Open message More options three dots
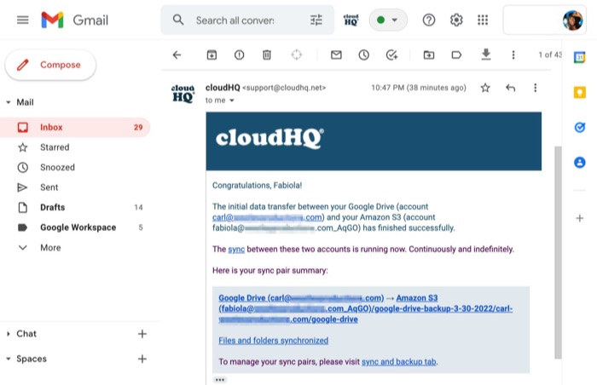 (535, 88)
